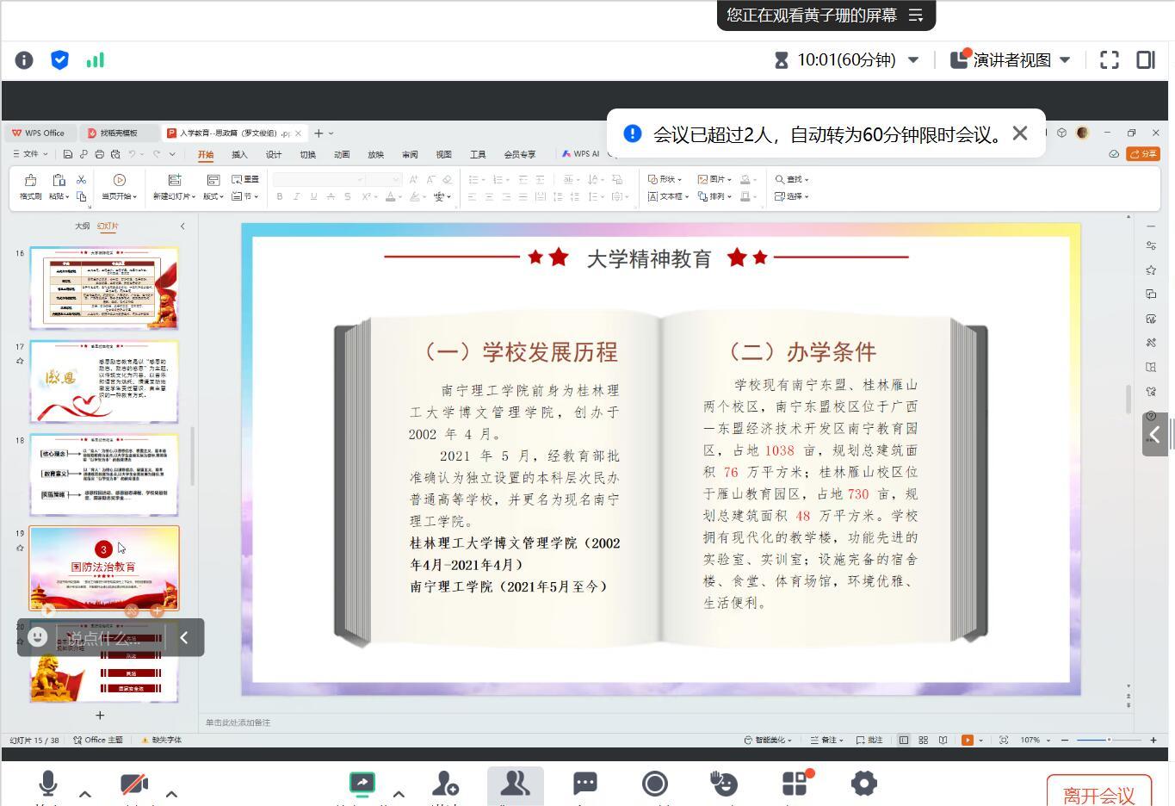
Task: Select slide 17 thumbnail with 感恩 text
Action: tap(104, 381)
